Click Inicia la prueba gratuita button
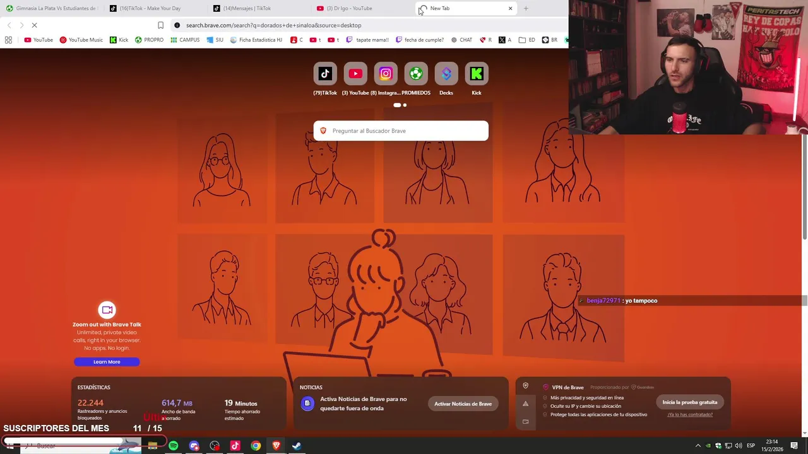Image resolution: width=808 pixels, height=454 pixels. (x=690, y=402)
